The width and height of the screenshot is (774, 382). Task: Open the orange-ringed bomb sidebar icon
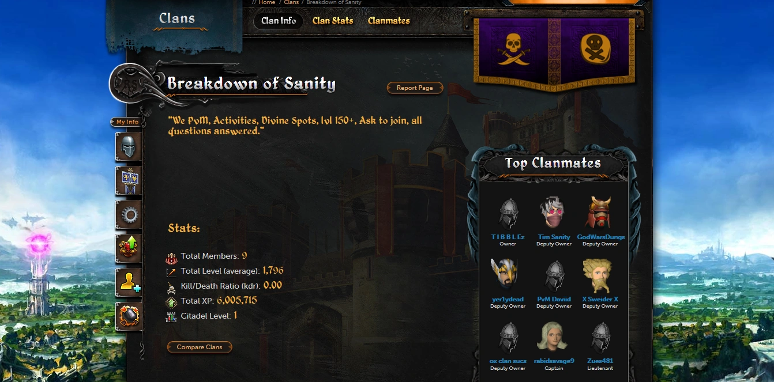[x=128, y=316]
